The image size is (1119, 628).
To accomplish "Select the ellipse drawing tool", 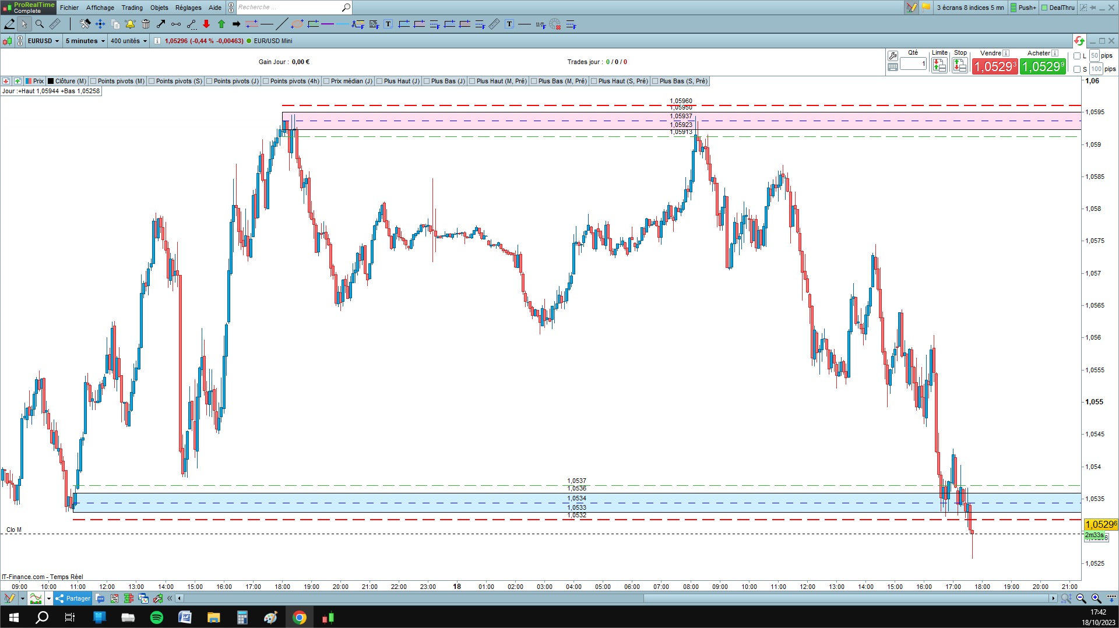I will tap(297, 24).
